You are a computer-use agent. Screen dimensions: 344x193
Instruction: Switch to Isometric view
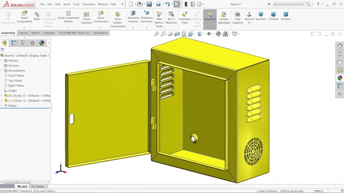point(261,16)
